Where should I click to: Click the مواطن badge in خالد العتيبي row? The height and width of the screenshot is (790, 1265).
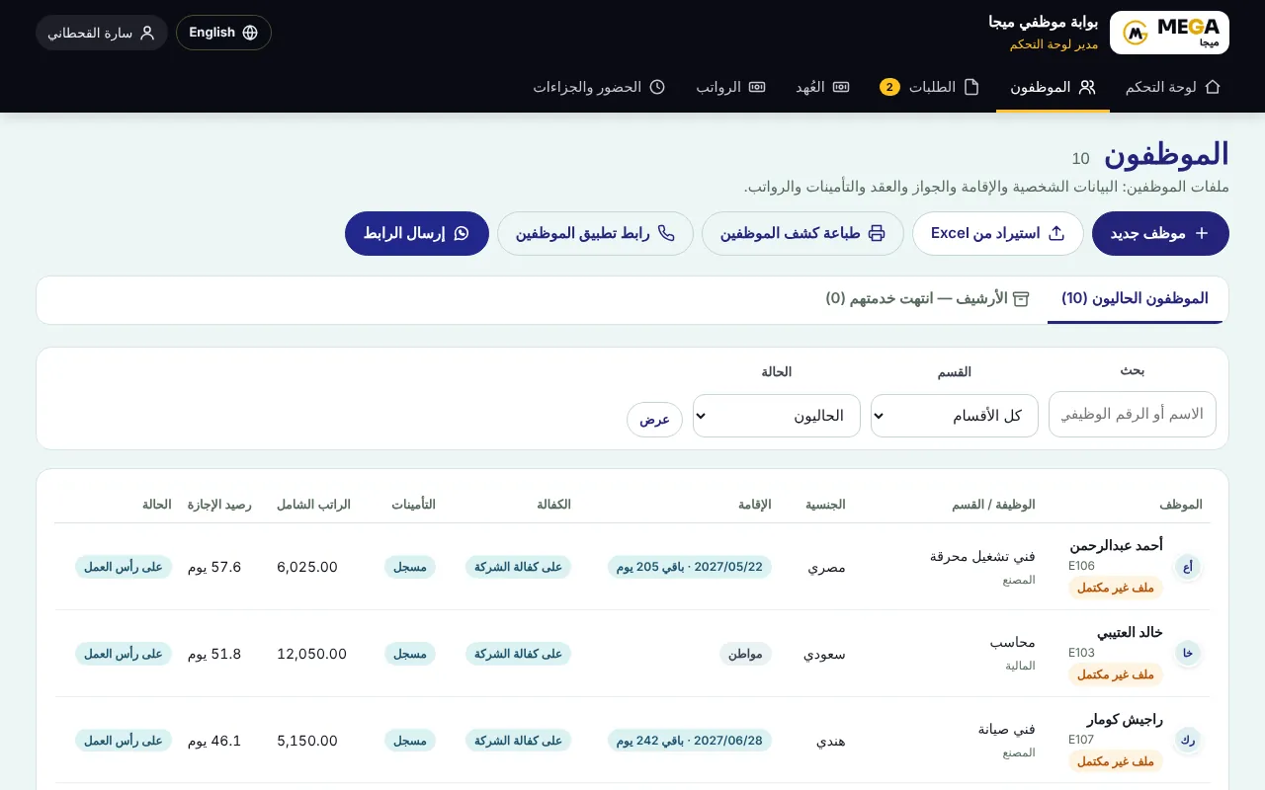pos(745,654)
